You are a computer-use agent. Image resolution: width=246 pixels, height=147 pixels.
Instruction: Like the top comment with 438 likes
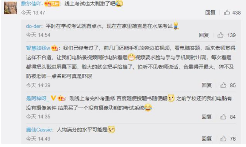[227, 13]
